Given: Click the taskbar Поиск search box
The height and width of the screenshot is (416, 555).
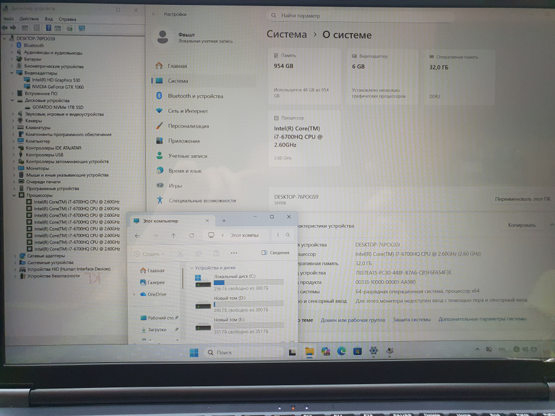Looking at the screenshot, I should point(243,352).
